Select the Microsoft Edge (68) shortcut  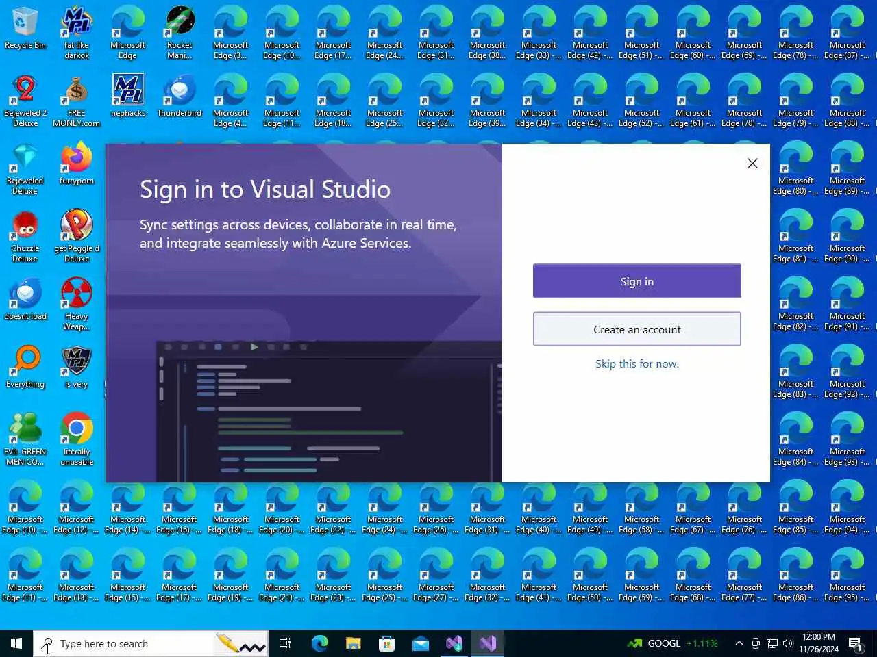click(x=693, y=575)
